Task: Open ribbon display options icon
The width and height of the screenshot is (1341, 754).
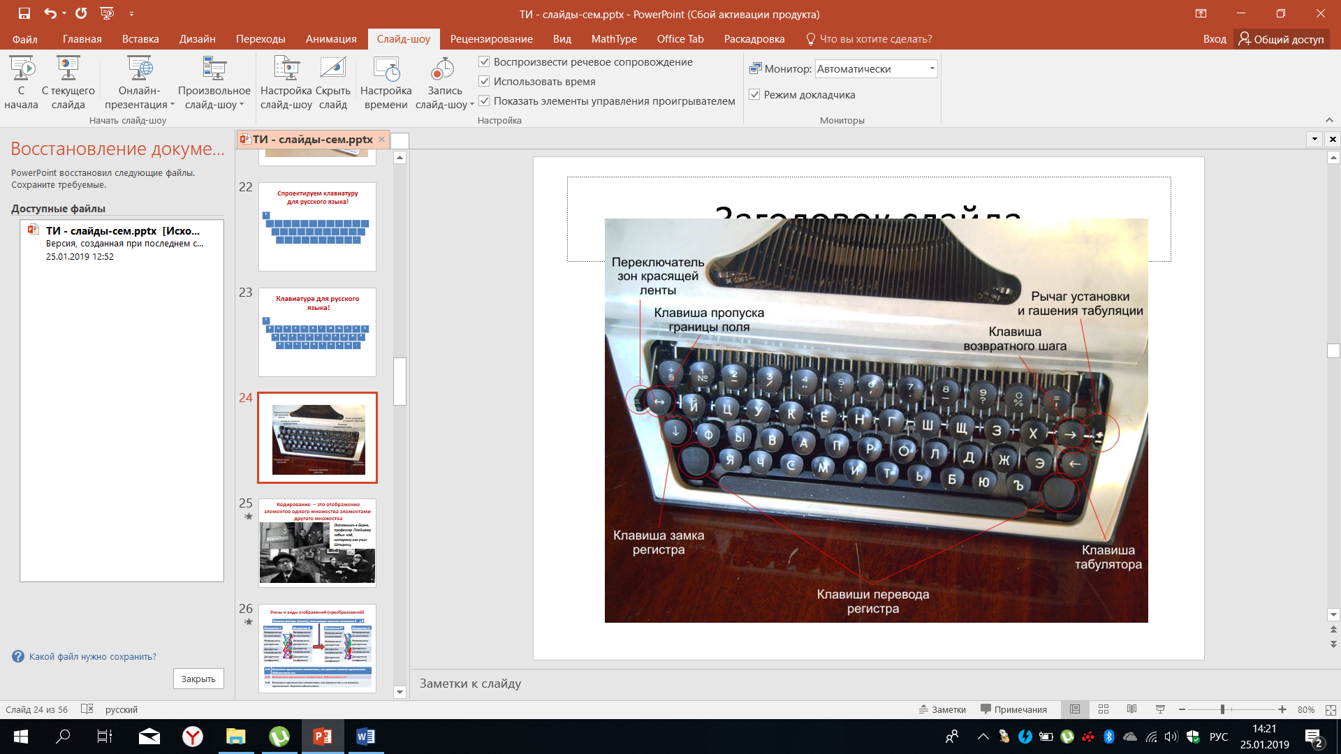Action: point(1201,13)
